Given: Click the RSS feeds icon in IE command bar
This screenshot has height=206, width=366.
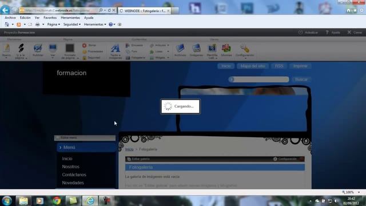Looking at the screenshot, I should [19, 24].
